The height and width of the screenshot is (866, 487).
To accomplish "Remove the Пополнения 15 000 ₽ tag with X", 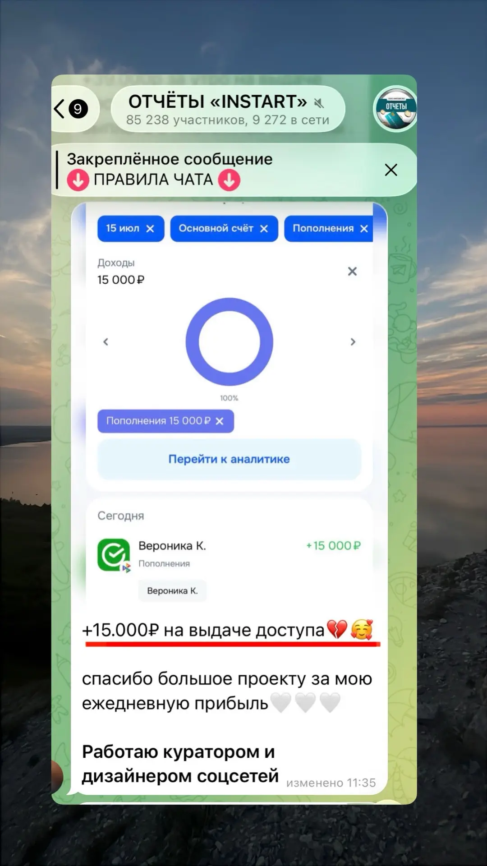I will coord(220,421).
